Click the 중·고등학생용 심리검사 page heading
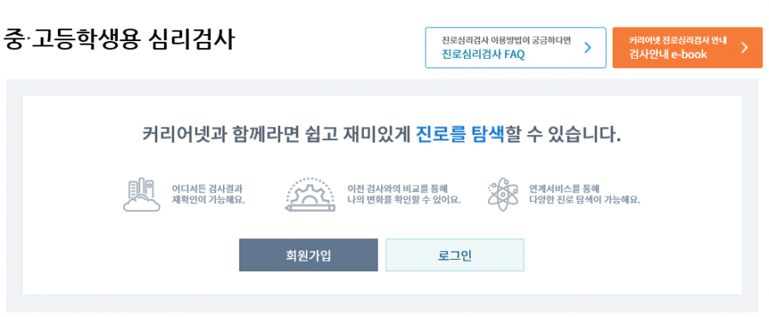Screen dimensions: 769x317 click(119, 40)
